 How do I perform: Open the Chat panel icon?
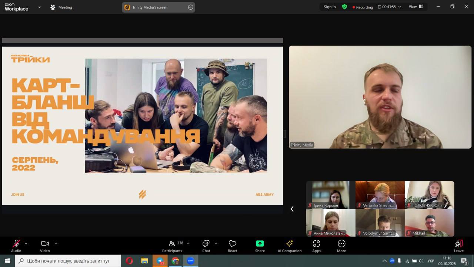(x=206, y=244)
